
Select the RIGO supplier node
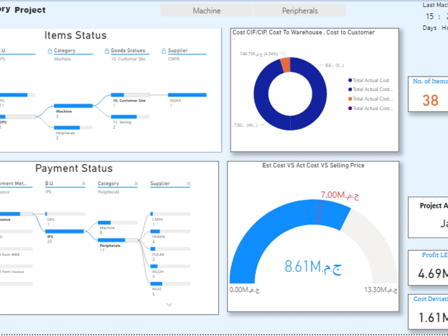(170, 284)
